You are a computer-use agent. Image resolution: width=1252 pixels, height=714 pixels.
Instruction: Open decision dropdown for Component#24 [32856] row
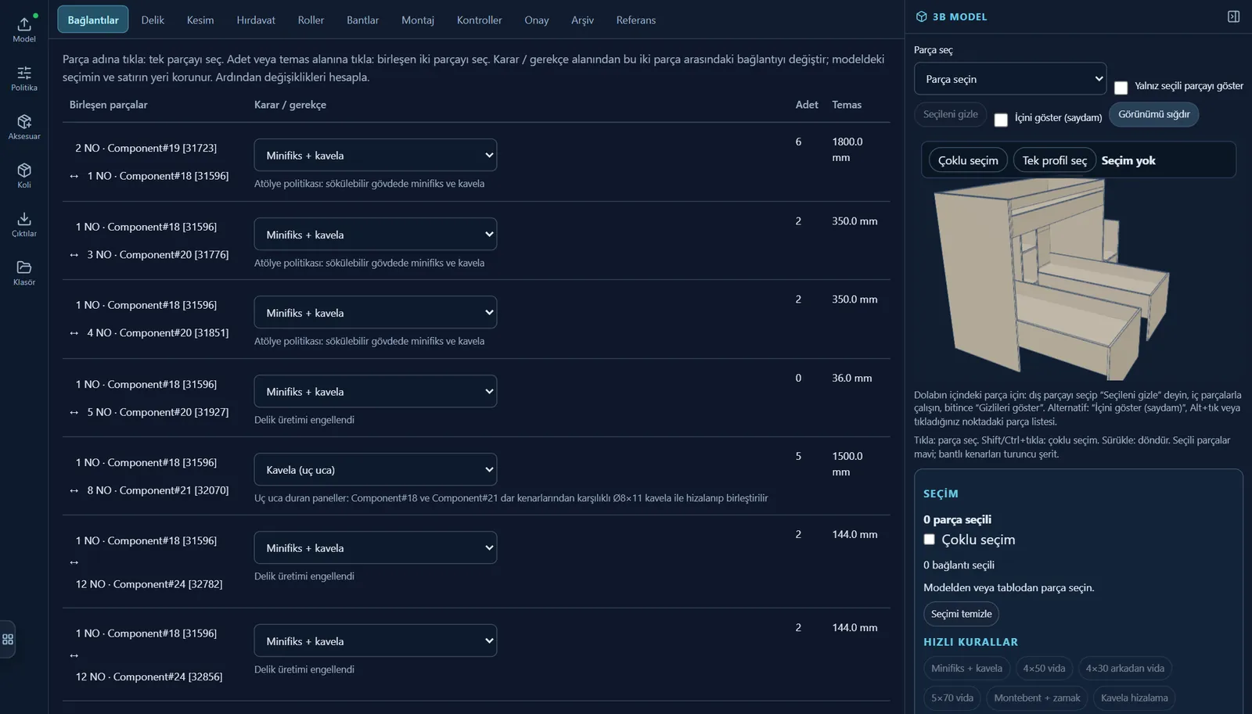[x=376, y=640]
